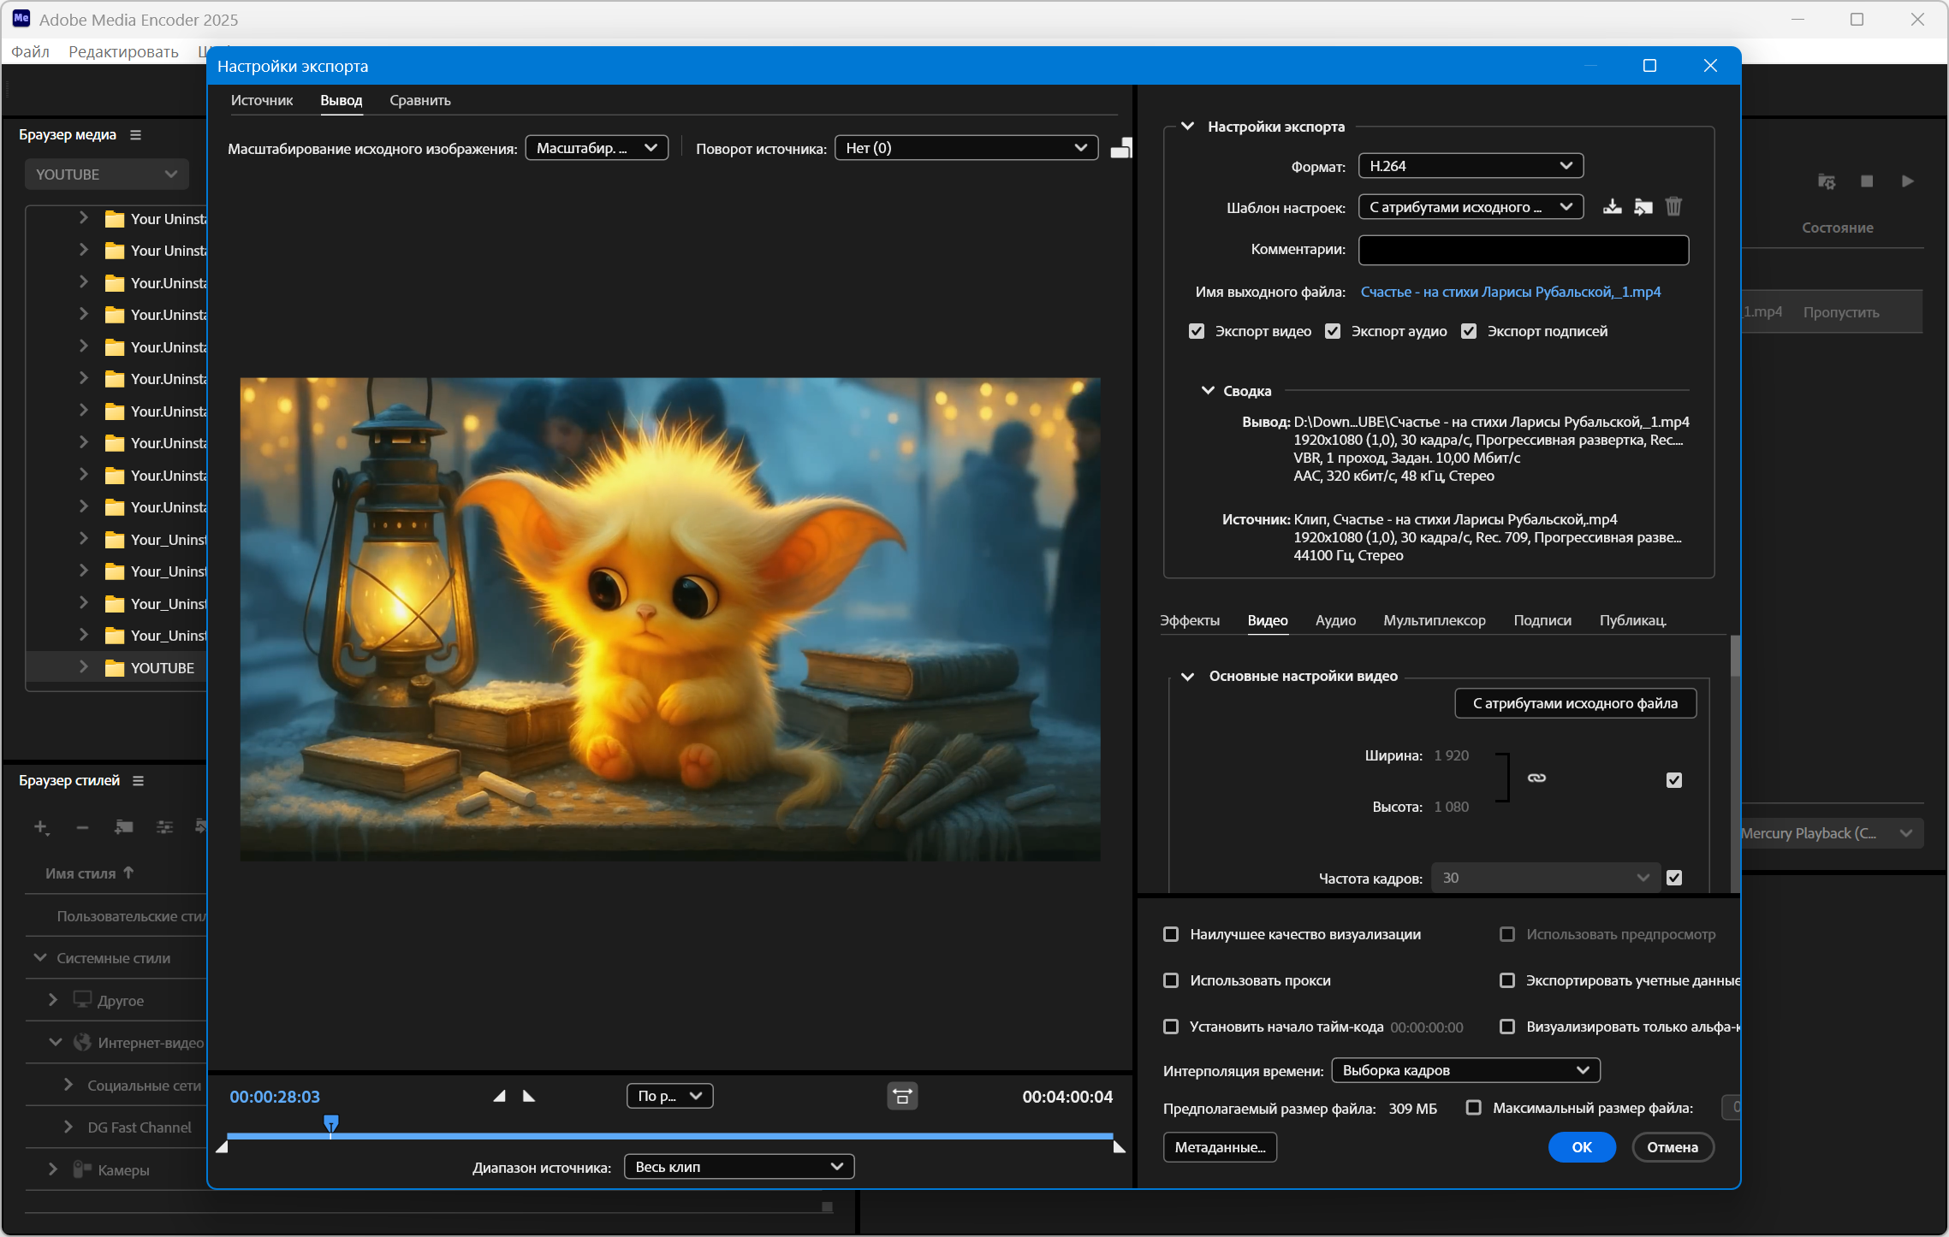
Task: Click the set in point marker
Action: (500, 1096)
